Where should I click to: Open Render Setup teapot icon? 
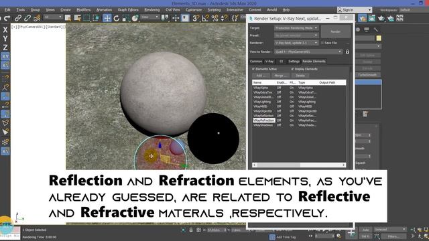(x=363, y=18)
